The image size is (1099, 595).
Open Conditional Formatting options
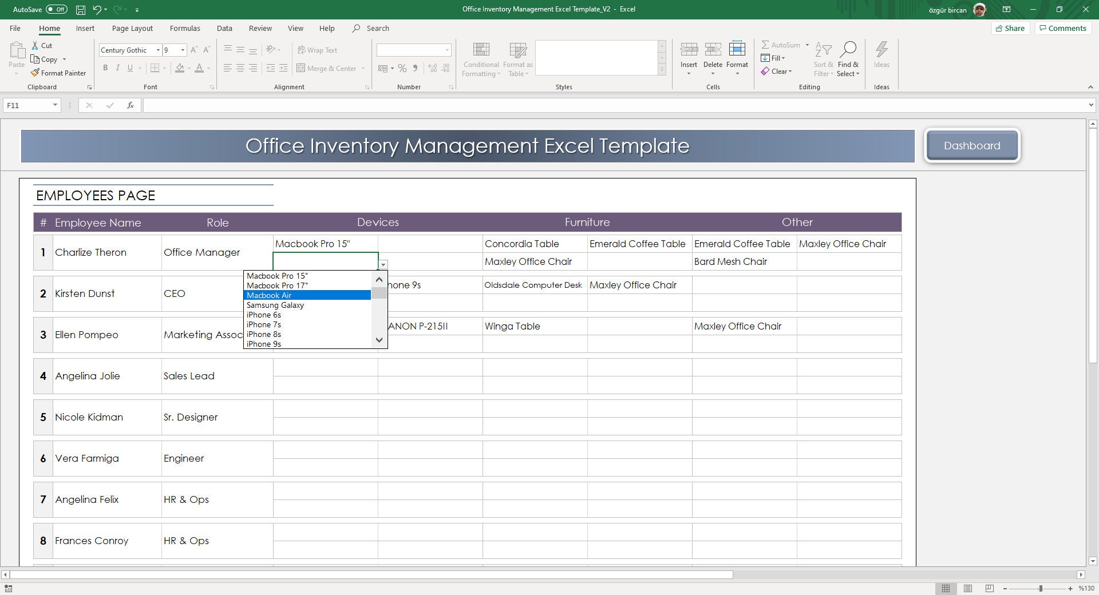(x=481, y=57)
